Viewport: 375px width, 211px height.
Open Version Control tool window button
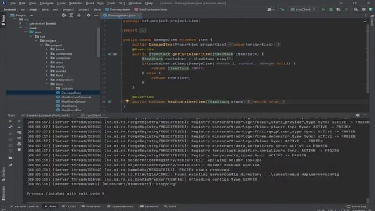(24, 206)
